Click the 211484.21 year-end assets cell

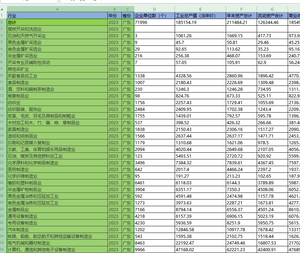[x=242, y=23]
